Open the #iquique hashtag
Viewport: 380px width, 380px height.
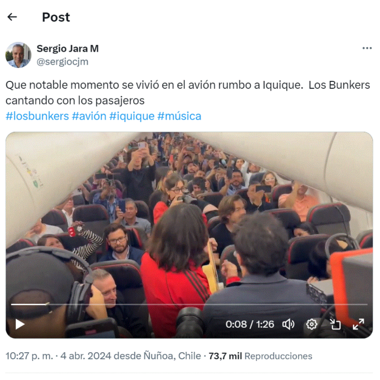point(132,116)
